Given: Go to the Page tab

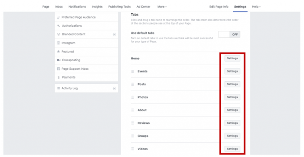Looking at the screenshot, I should [46, 6].
